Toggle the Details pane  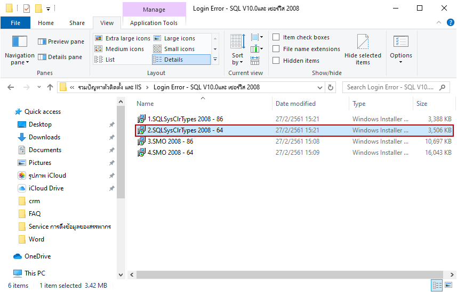coord(60,57)
